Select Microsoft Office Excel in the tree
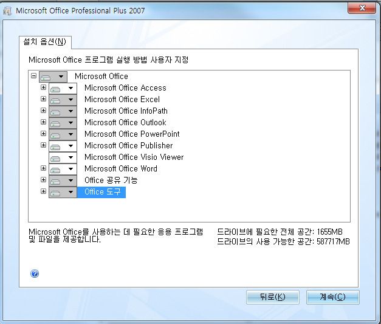The image size is (381, 324). coord(122,100)
